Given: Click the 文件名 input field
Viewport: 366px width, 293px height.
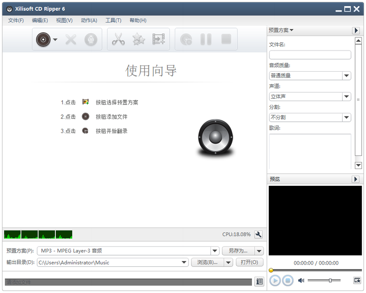Looking at the screenshot, I should [310, 55].
